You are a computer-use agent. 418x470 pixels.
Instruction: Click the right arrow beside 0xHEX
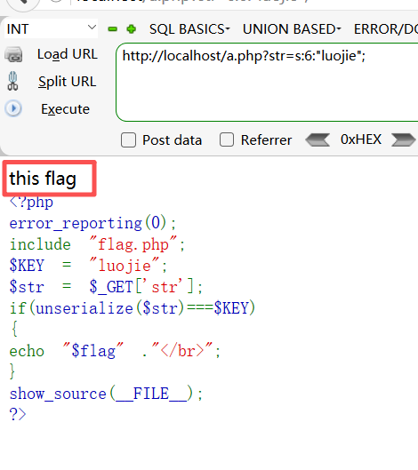point(404,140)
